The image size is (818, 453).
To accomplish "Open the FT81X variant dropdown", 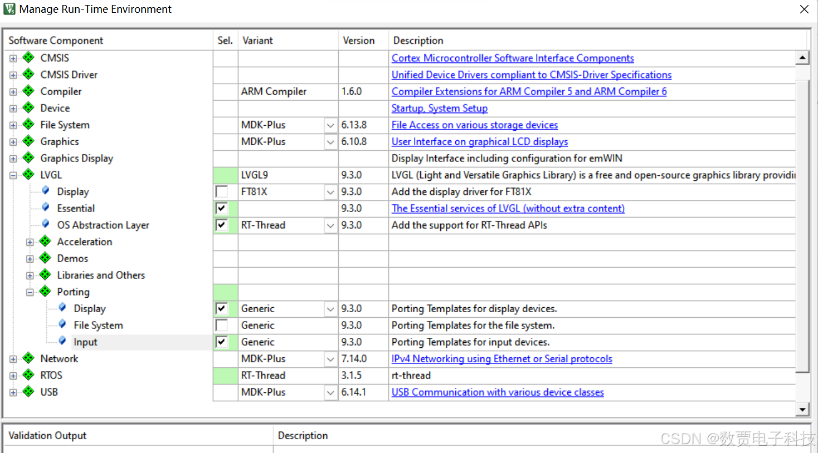I will coord(330,192).
